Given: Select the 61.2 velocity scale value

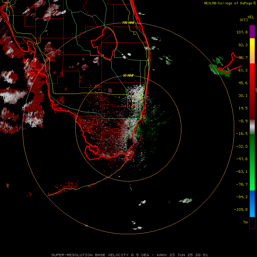Looking at the screenshot, I should coord(243,70).
